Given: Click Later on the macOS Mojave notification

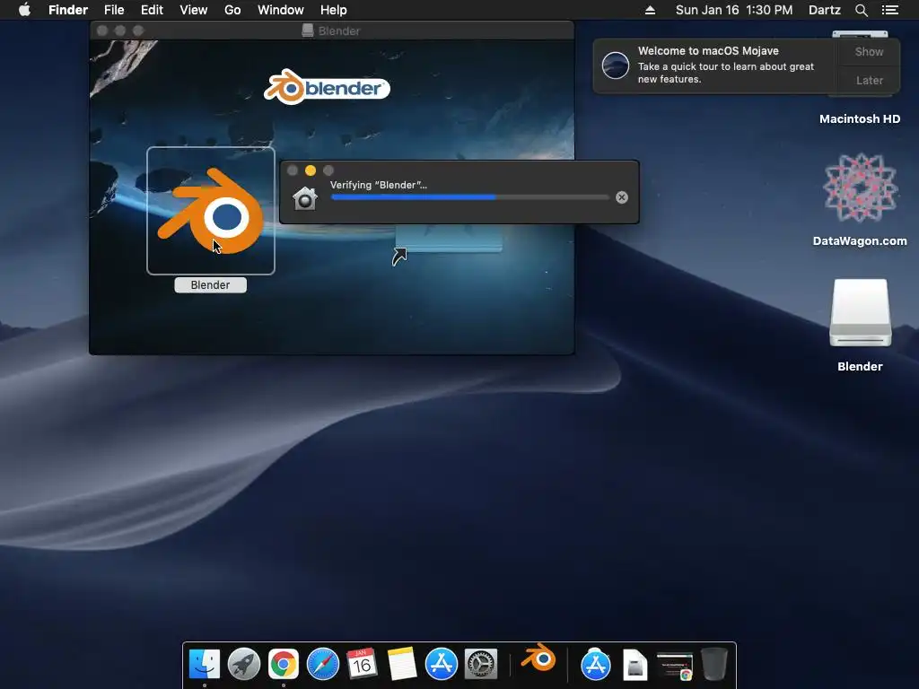Looking at the screenshot, I should tap(869, 80).
